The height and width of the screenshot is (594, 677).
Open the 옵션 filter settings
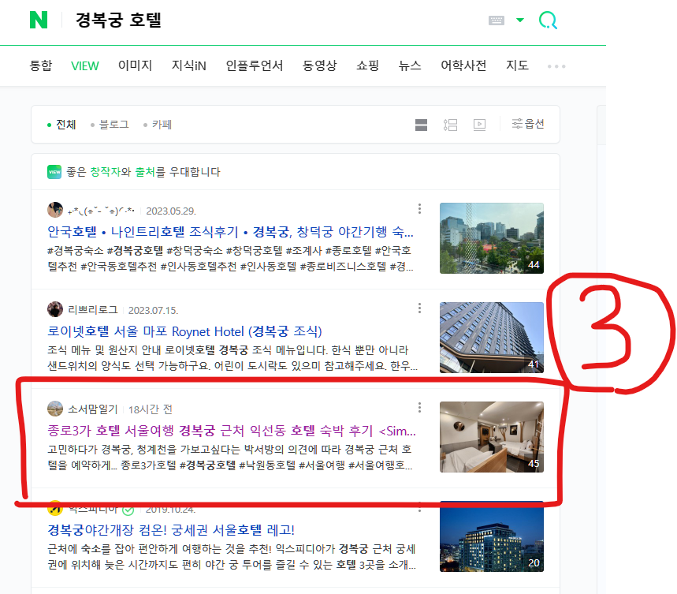528,124
